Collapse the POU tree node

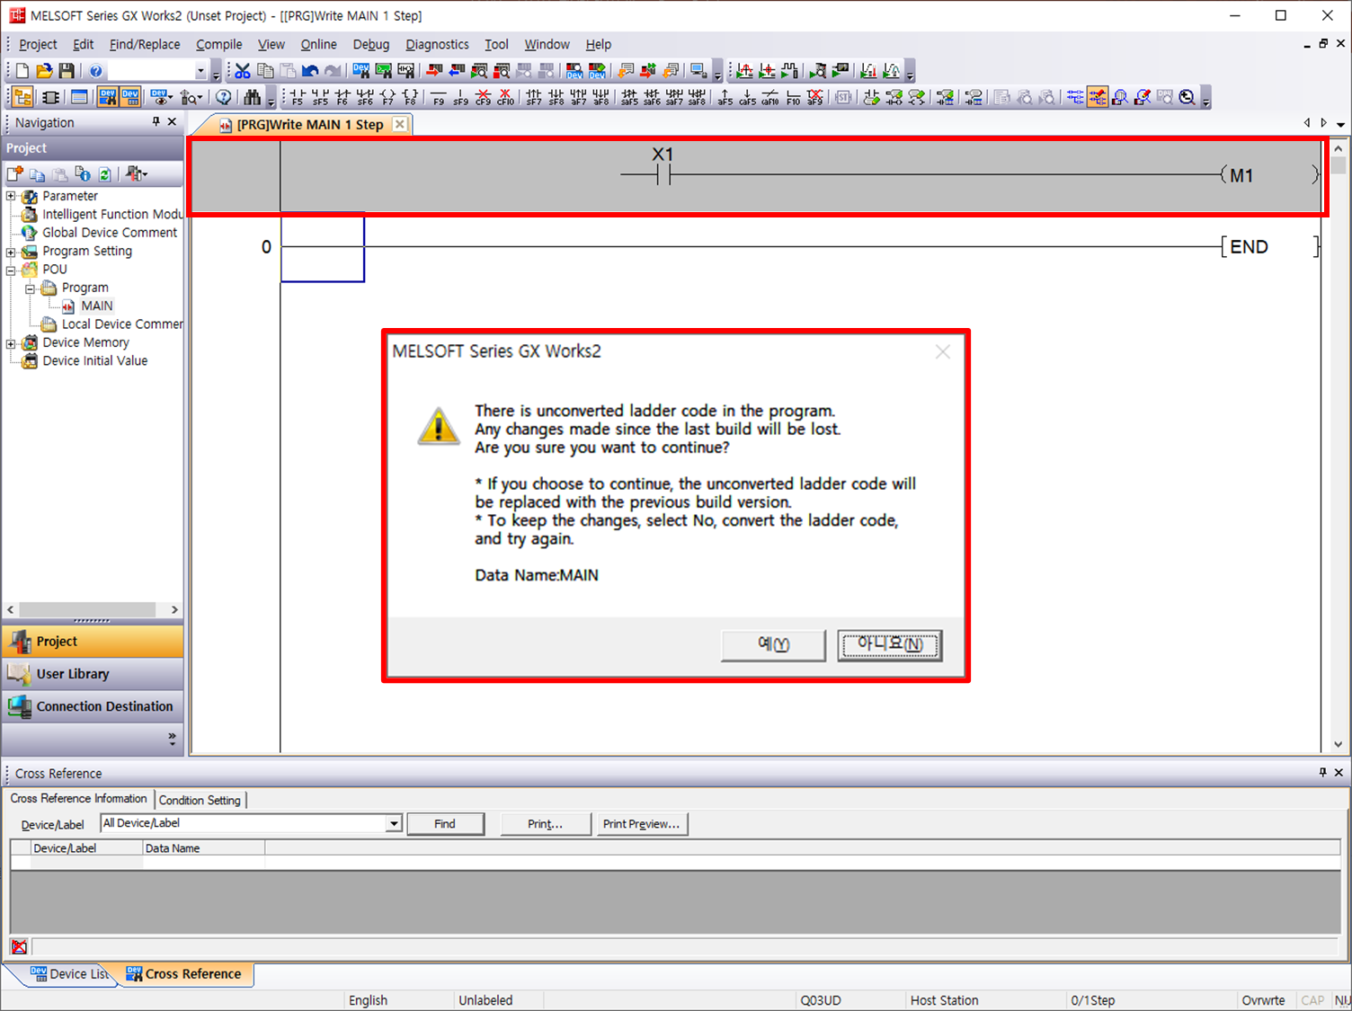11,270
